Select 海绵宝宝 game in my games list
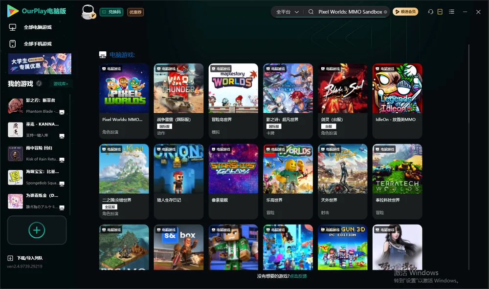489x289 pixels. (37, 177)
